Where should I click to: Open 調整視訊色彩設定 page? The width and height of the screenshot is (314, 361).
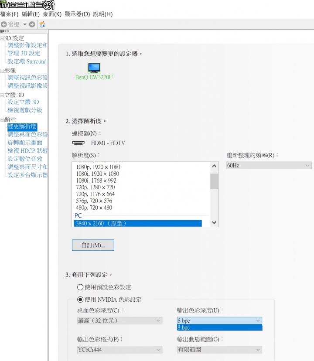point(27,78)
